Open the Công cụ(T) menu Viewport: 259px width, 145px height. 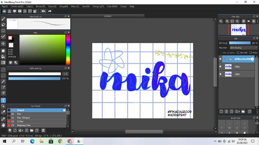point(98,6)
